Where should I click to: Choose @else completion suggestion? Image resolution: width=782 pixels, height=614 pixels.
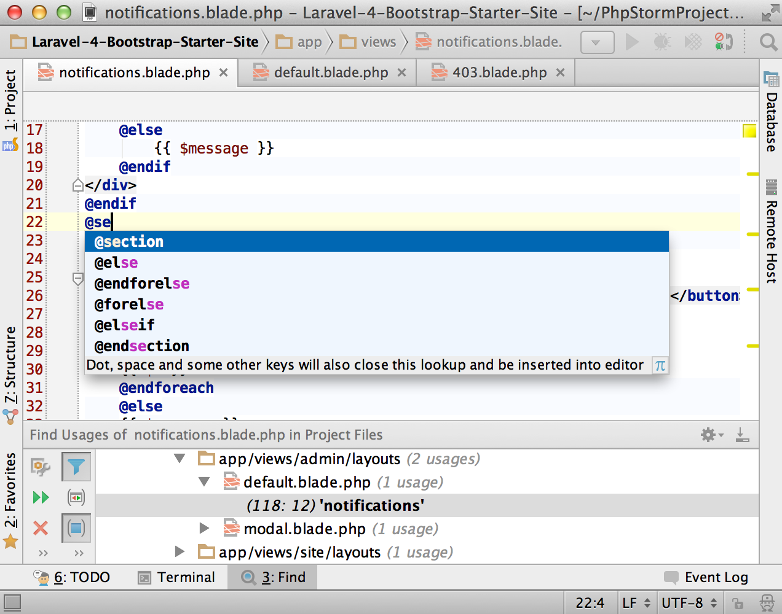click(376, 262)
